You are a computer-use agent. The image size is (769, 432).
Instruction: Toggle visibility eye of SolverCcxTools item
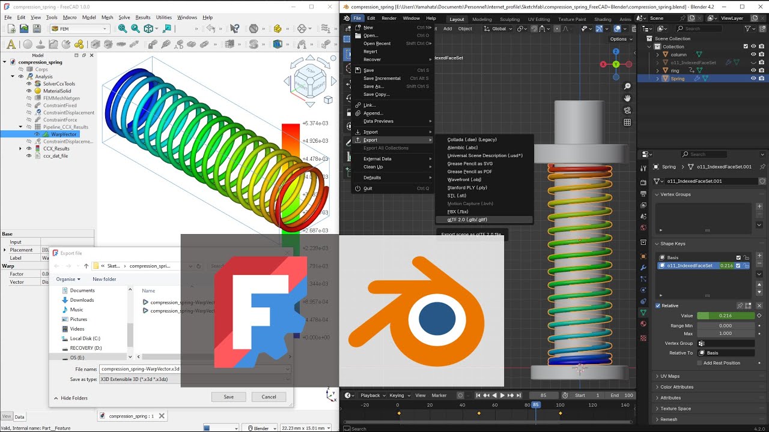(x=28, y=84)
